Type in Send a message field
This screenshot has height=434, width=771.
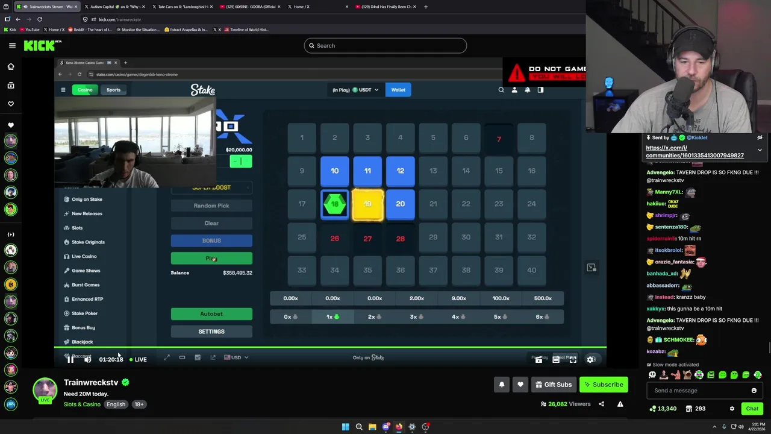pos(699,391)
